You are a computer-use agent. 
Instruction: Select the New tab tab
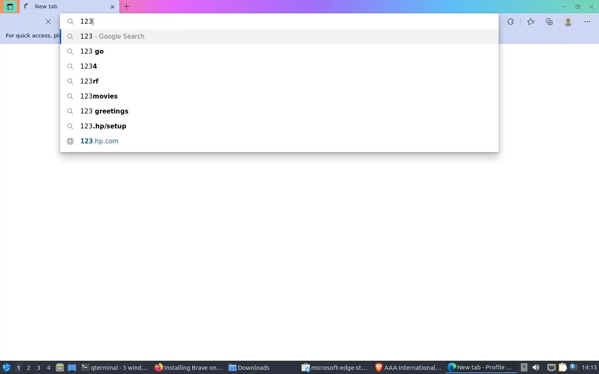pyautogui.click(x=69, y=7)
